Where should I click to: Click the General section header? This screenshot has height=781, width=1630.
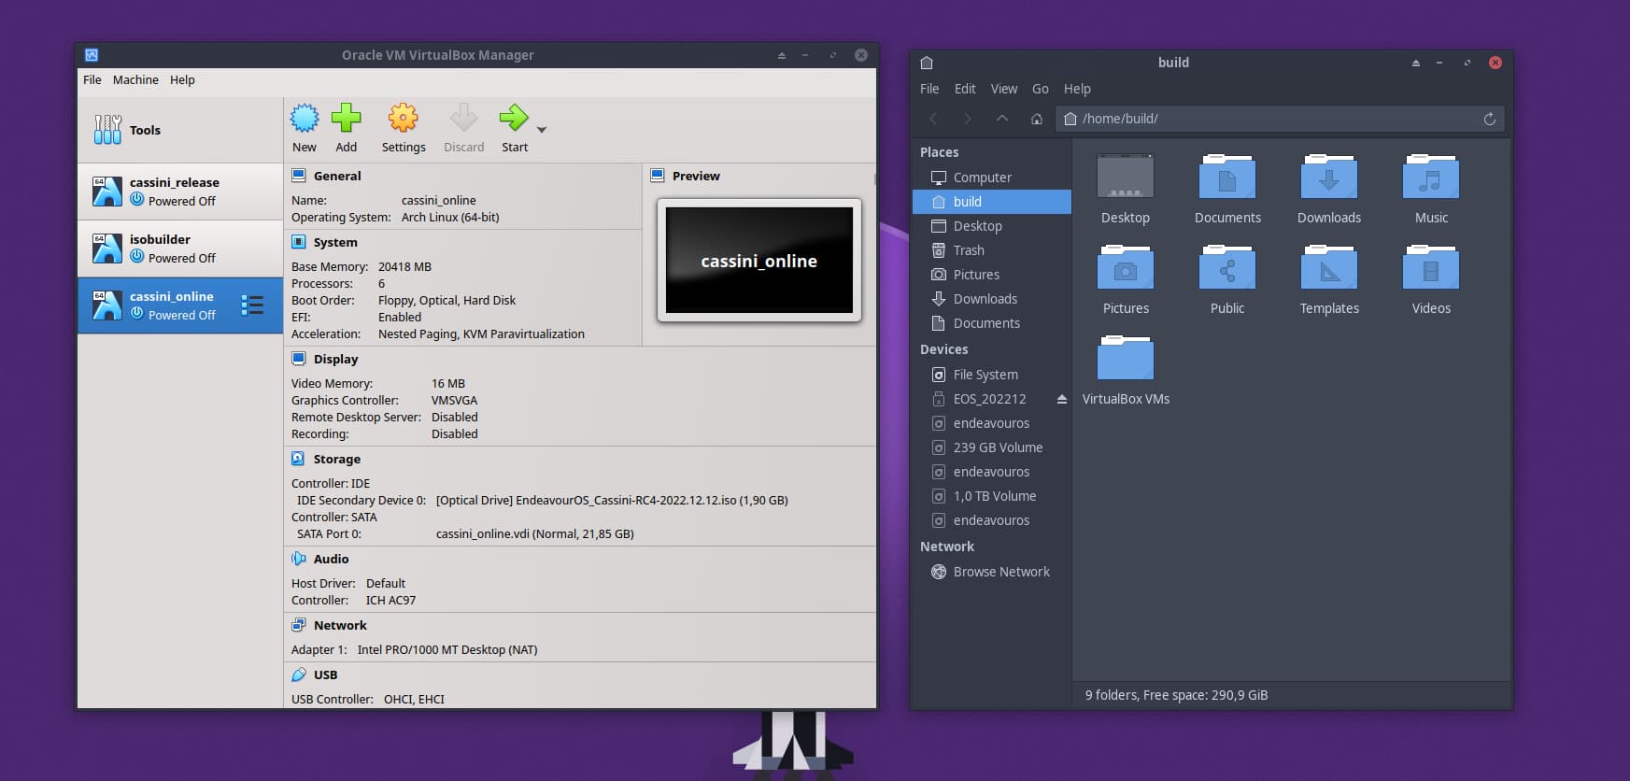337,176
